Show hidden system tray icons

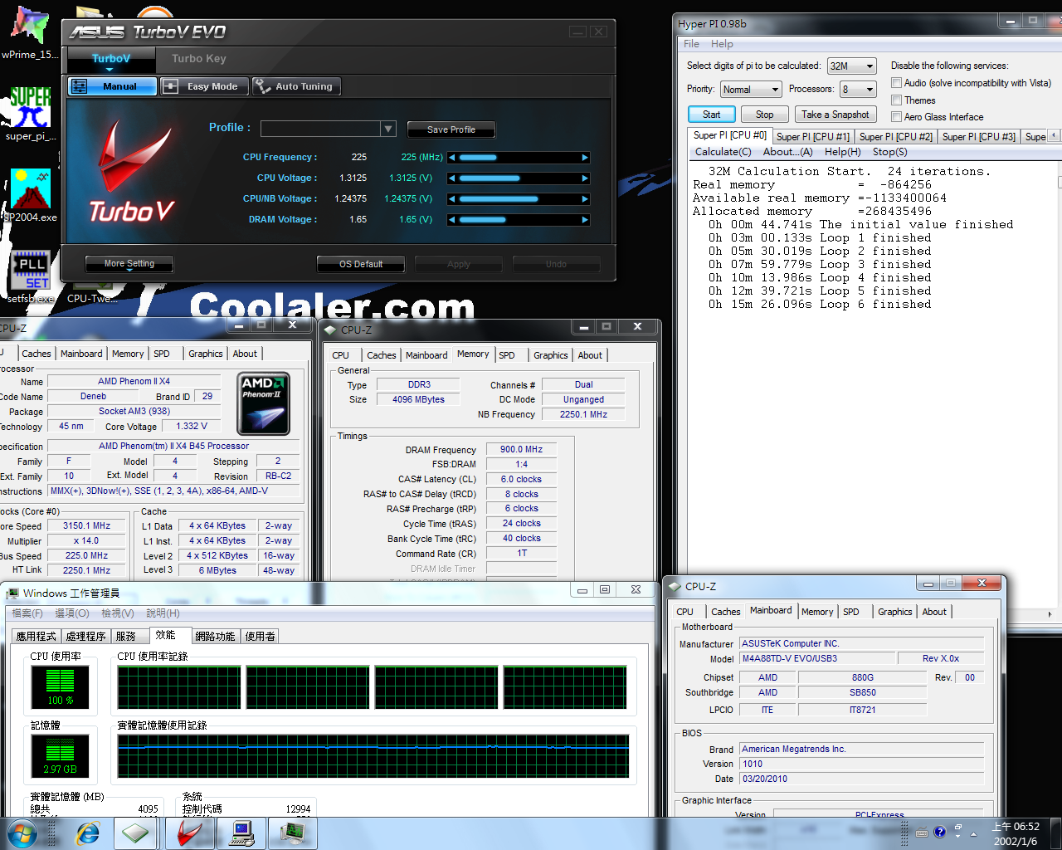click(x=975, y=833)
